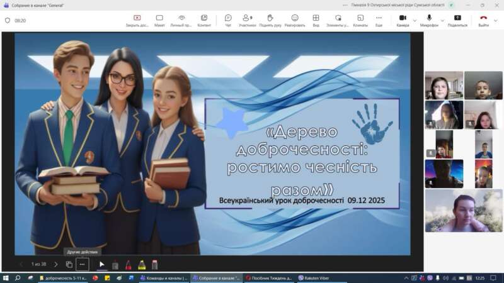Raise hand with Поднять руку button

click(x=270, y=20)
